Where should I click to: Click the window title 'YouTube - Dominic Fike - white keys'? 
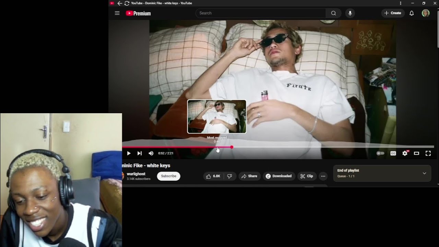(162, 3)
